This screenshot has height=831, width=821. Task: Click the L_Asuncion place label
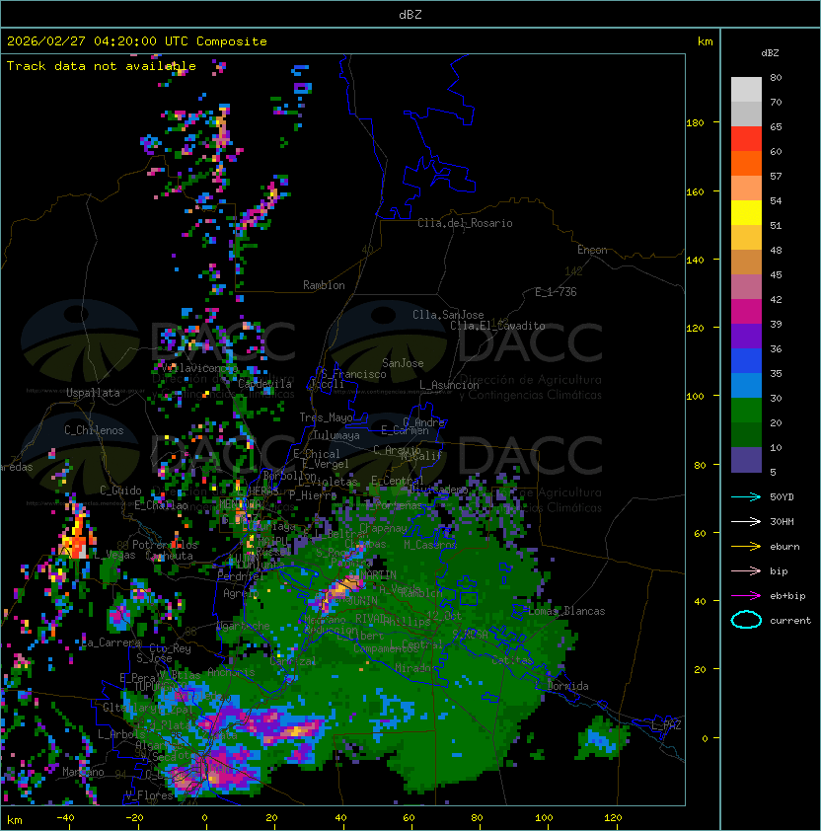click(449, 385)
